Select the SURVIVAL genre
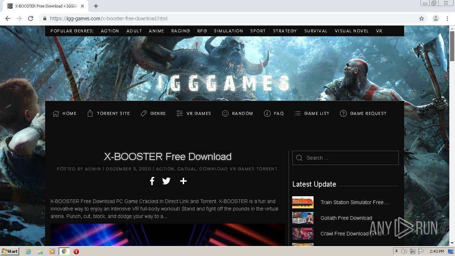This screenshot has width=455, height=256. tap(316, 31)
